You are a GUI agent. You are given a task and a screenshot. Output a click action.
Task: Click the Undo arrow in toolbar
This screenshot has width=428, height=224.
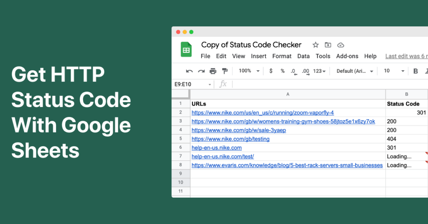coord(189,71)
